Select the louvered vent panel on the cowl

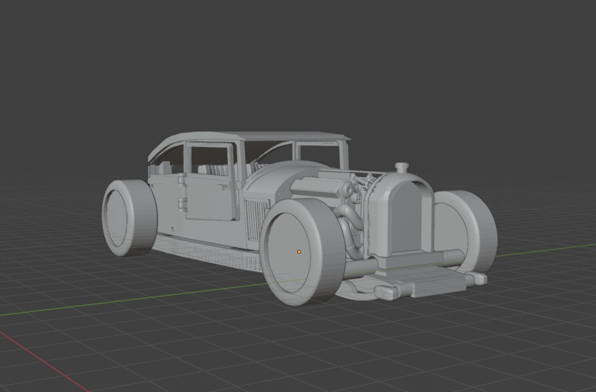click(257, 220)
